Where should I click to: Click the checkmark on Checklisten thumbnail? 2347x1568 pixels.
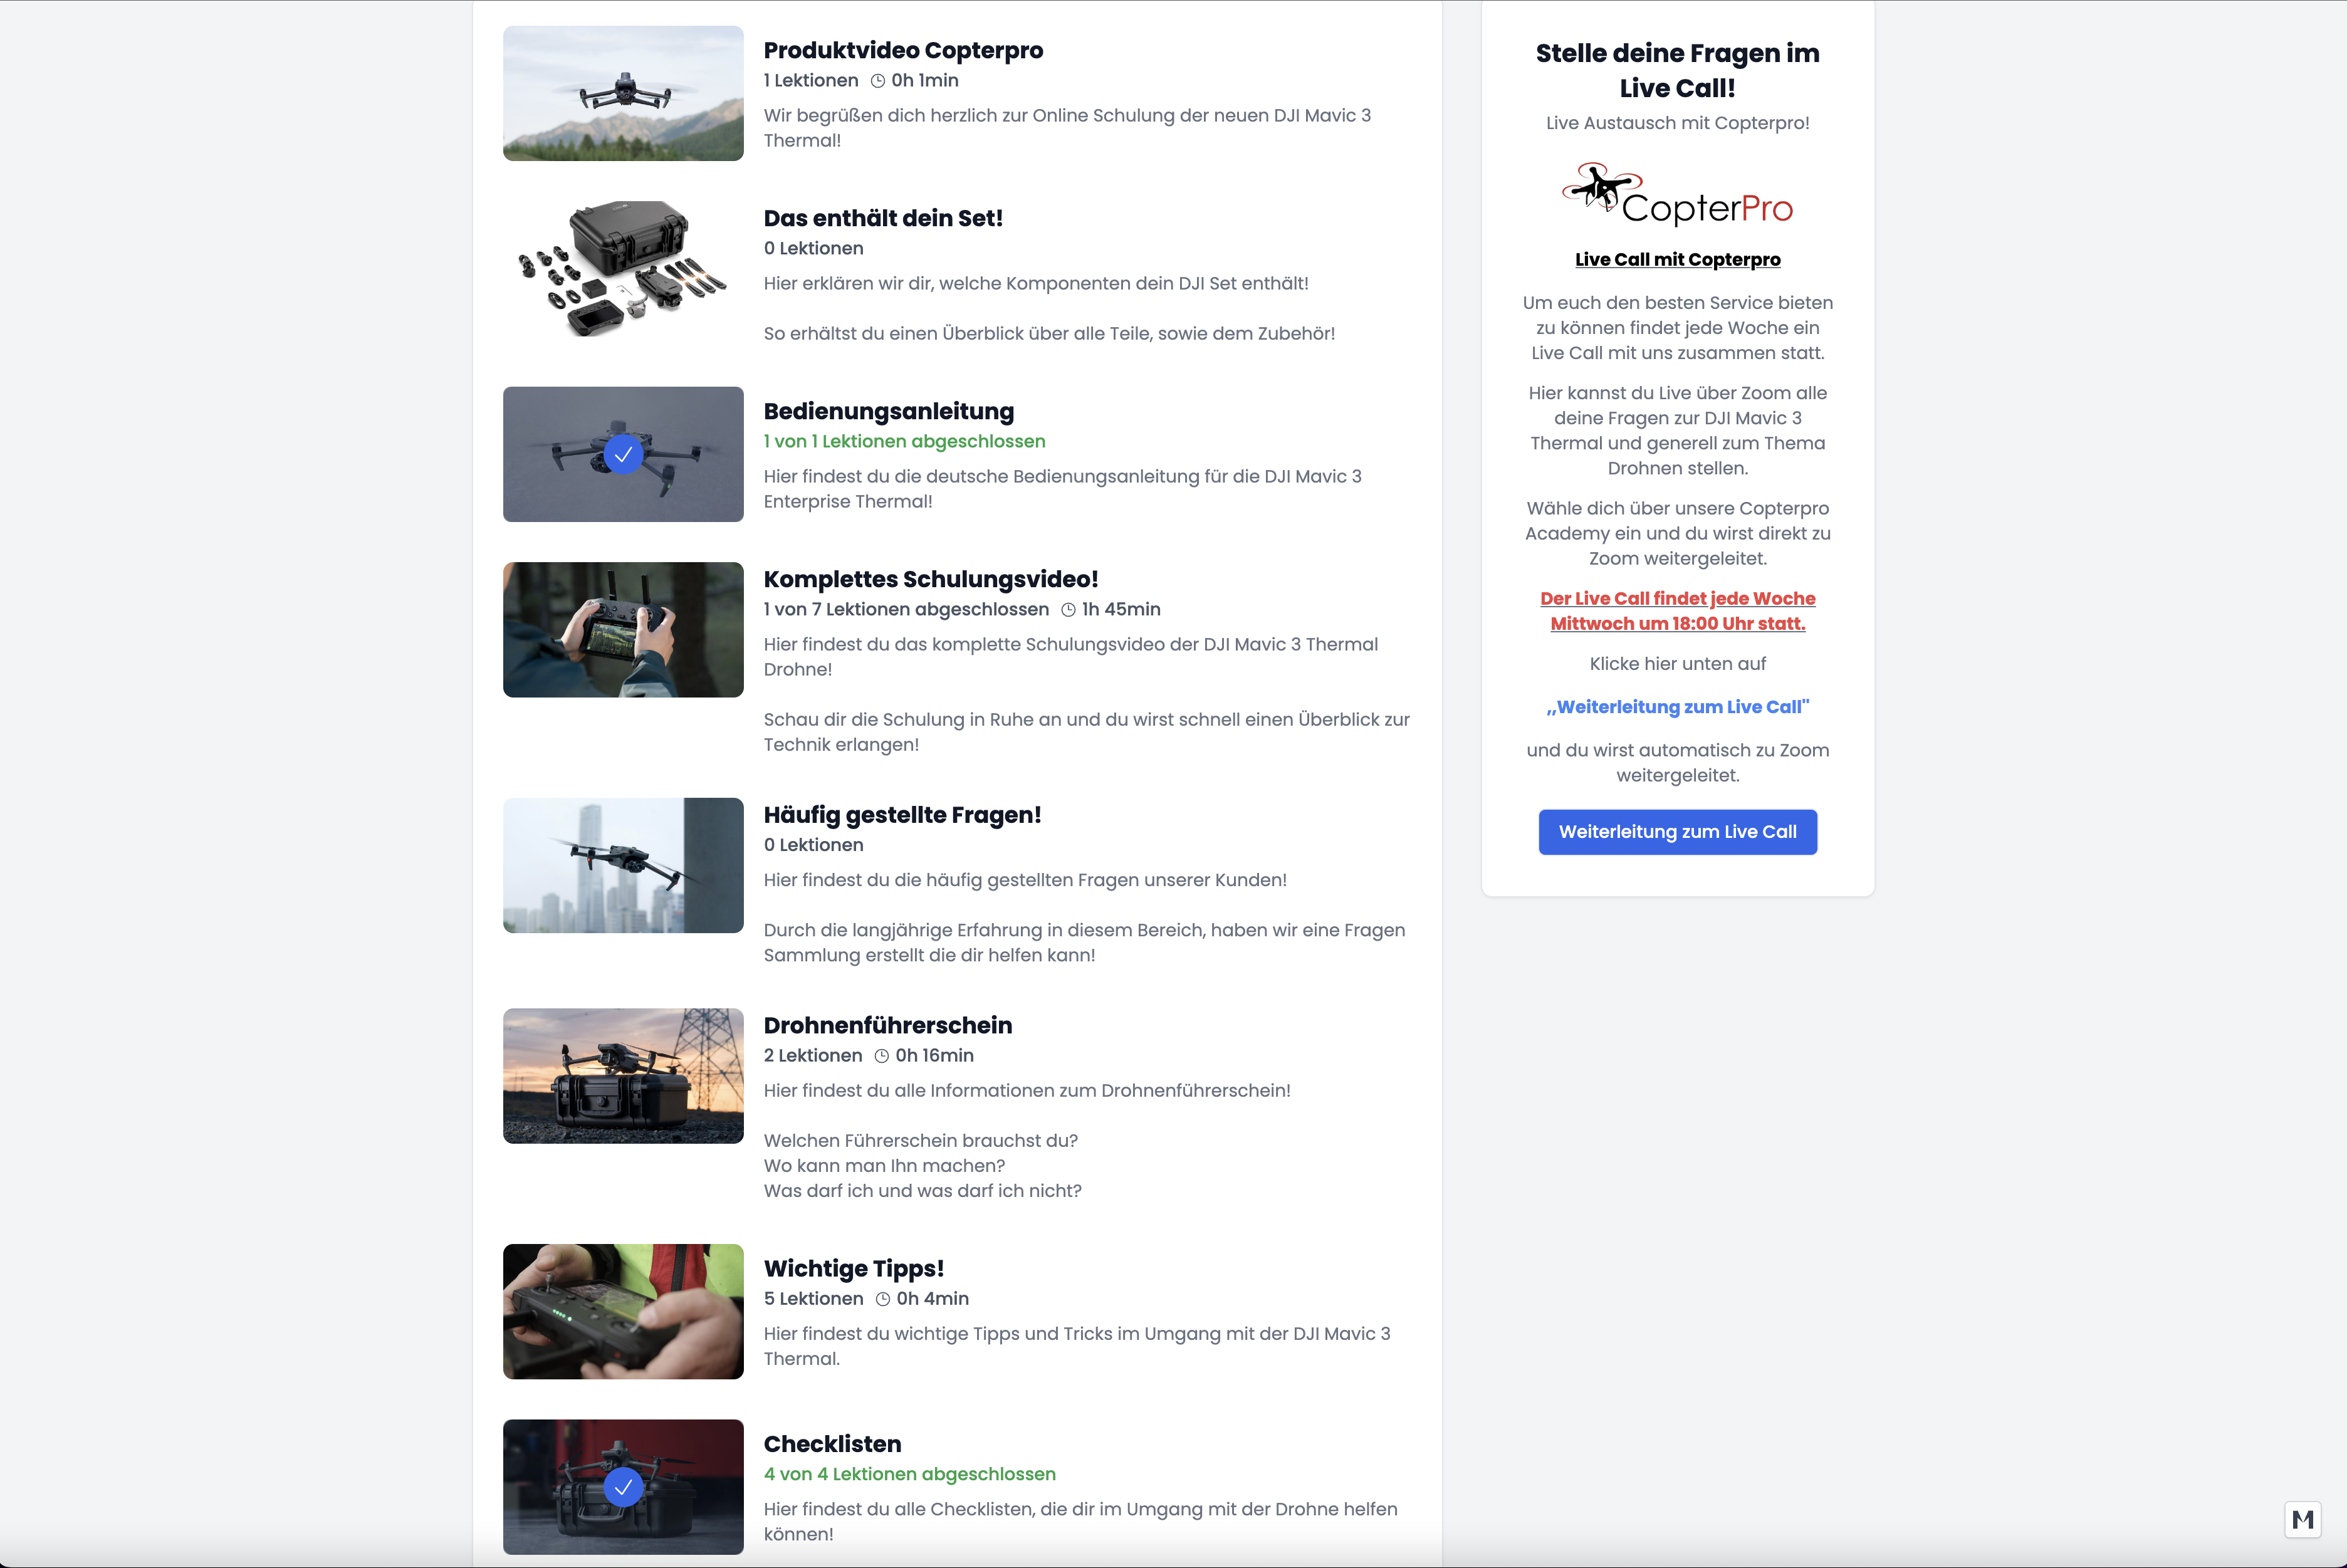[x=623, y=1487]
